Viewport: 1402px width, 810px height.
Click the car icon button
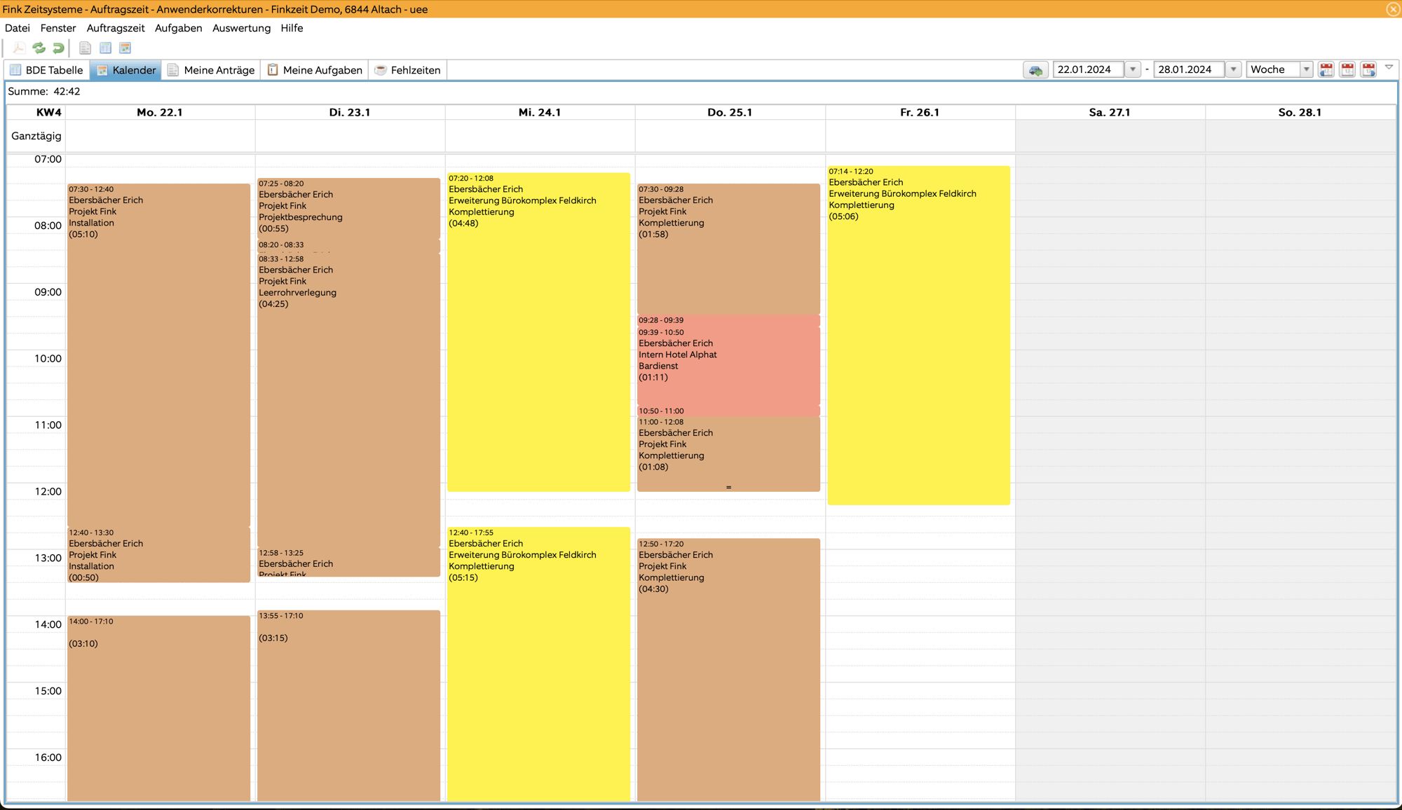click(1035, 69)
